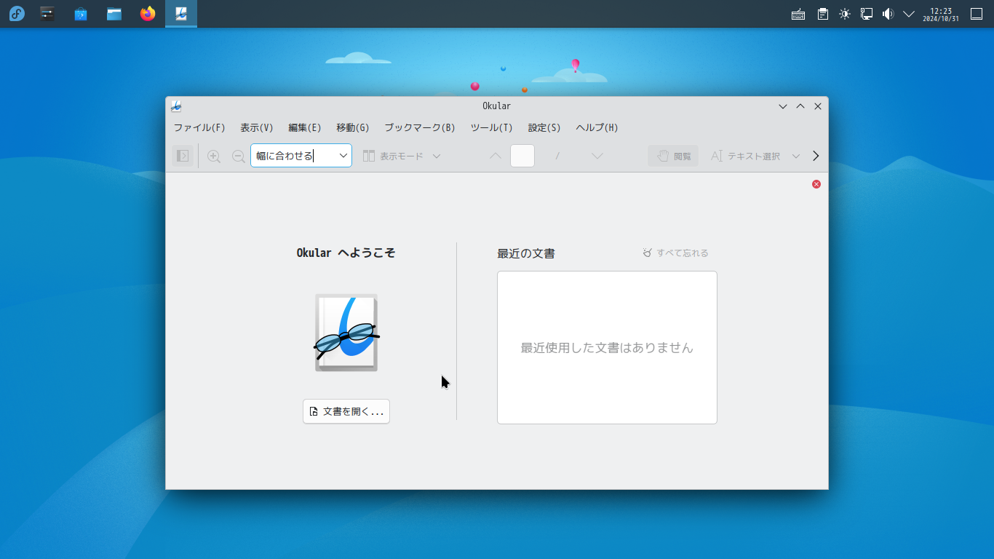Open the volume speaker tray icon
Image resolution: width=994 pixels, height=559 pixels.
pos(888,14)
